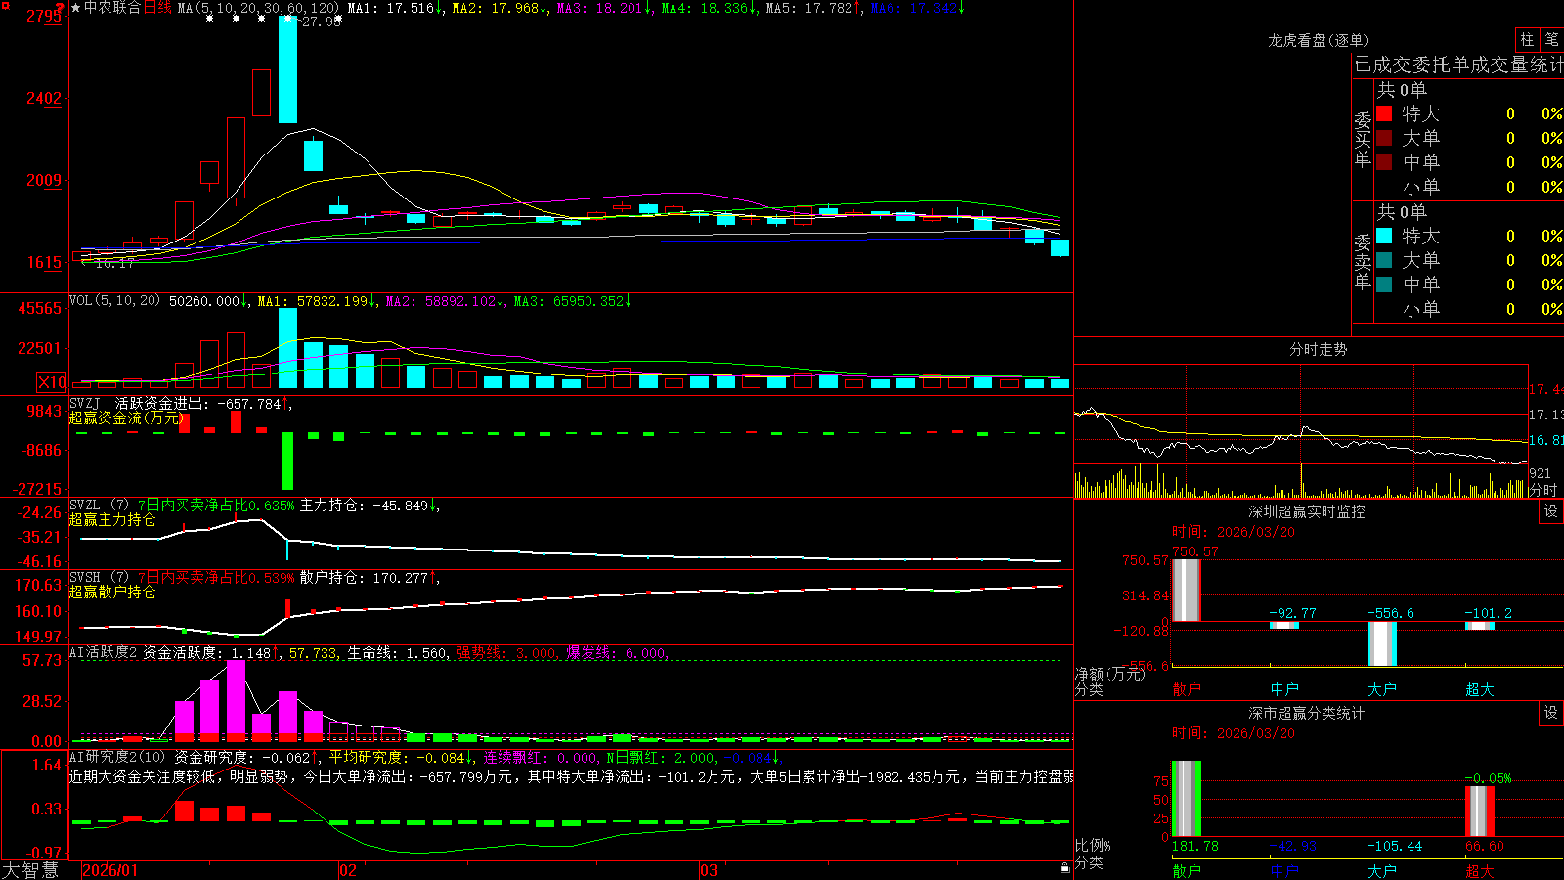Click the MA5: 17.782 value
1564x880 pixels.
(813, 8)
